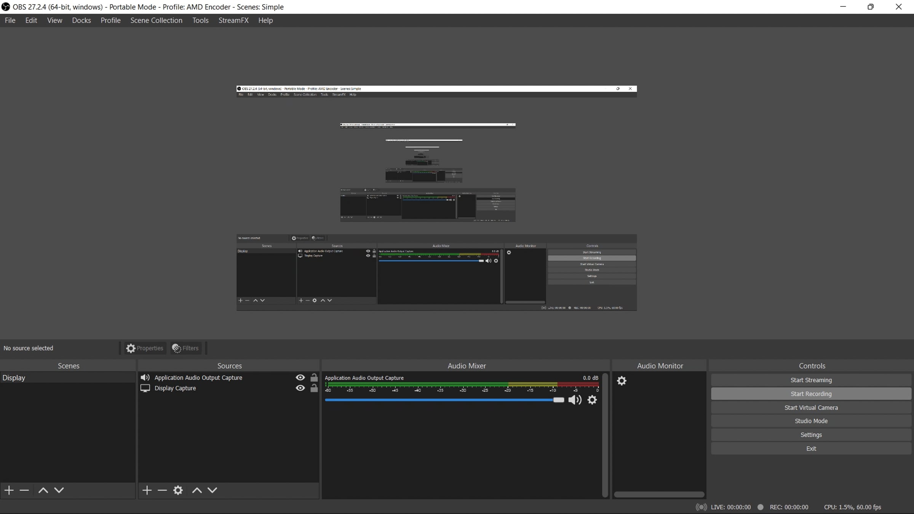
Task: Select the Display scene
Action: pyautogui.click(x=68, y=378)
